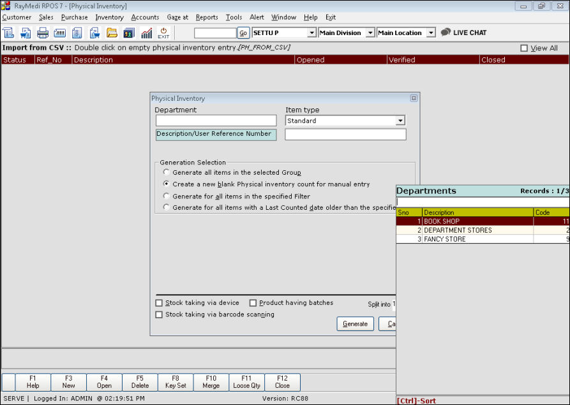Click the Department input field
Viewport: 570px width, 405px height.
[216, 121]
